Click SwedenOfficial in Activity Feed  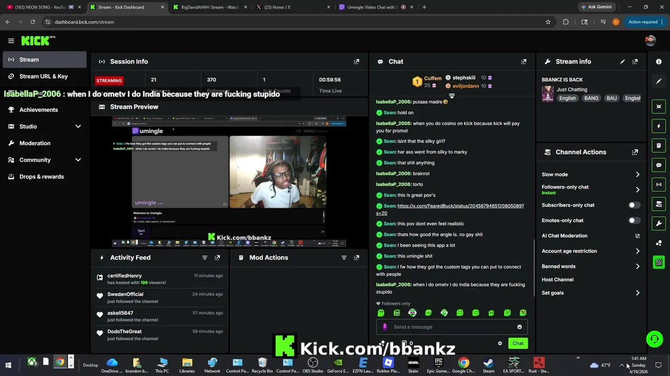click(125, 295)
